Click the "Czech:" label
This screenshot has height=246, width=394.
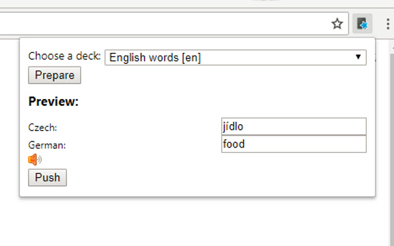coord(42,127)
